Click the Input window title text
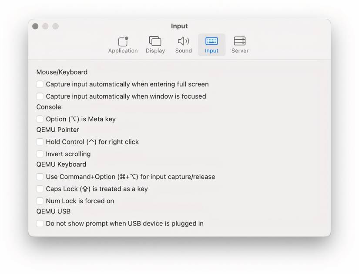This screenshot has height=274, width=359. (x=179, y=26)
